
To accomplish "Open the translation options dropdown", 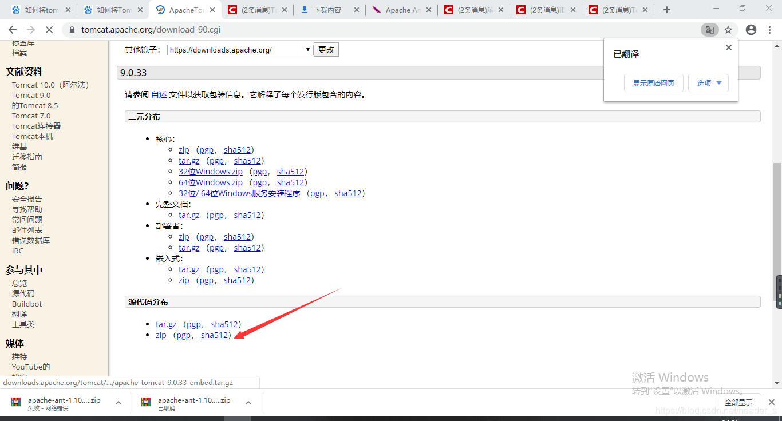I will coord(708,83).
